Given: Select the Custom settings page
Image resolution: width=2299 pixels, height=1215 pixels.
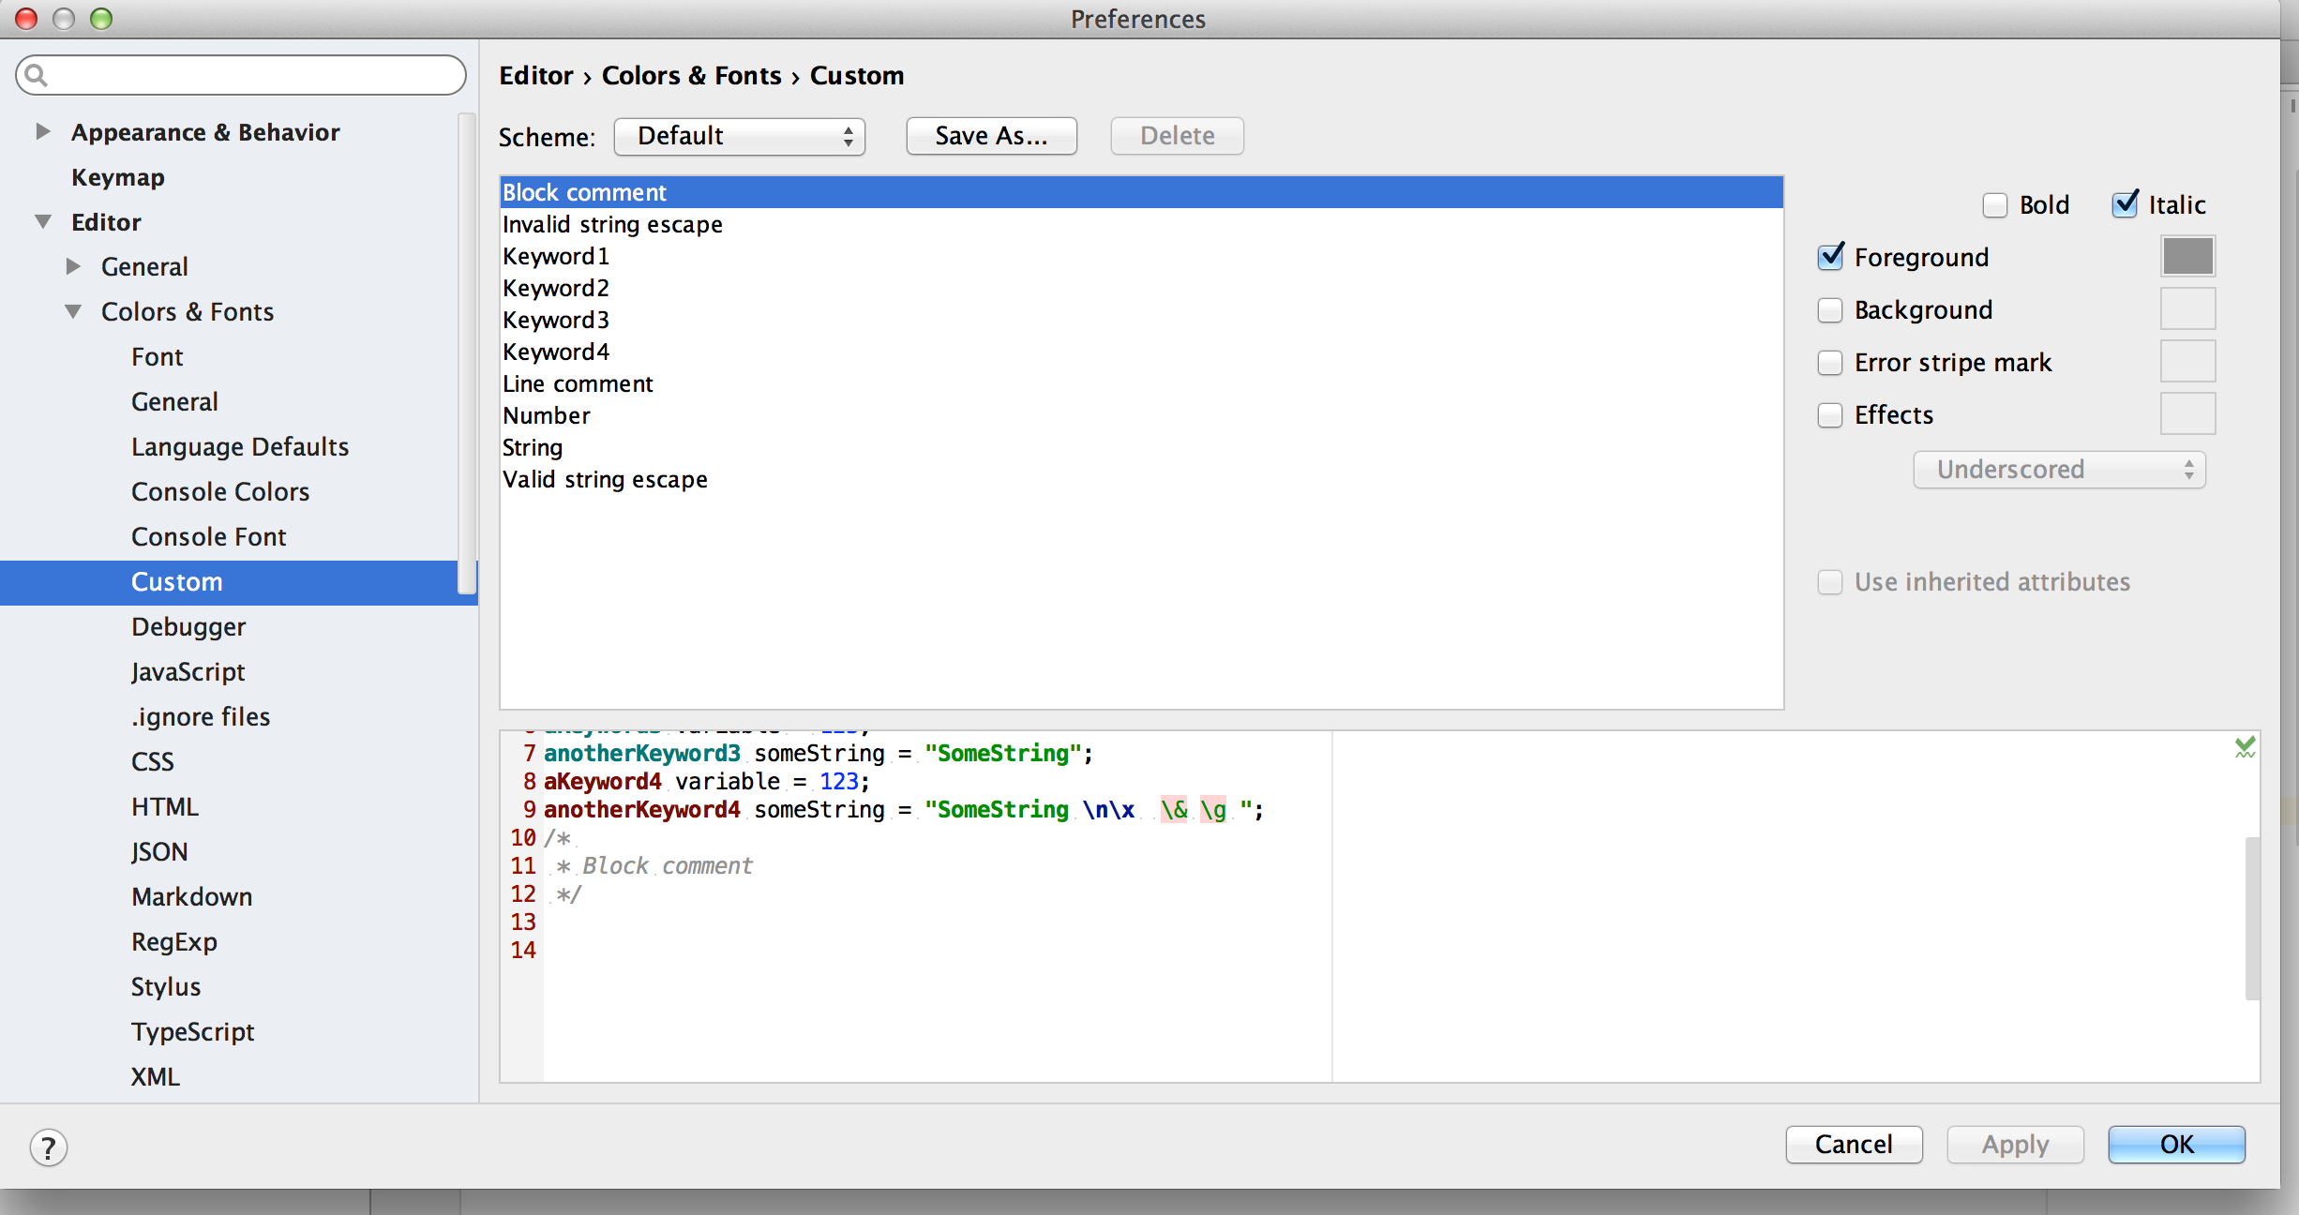Looking at the screenshot, I should point(239,582).
